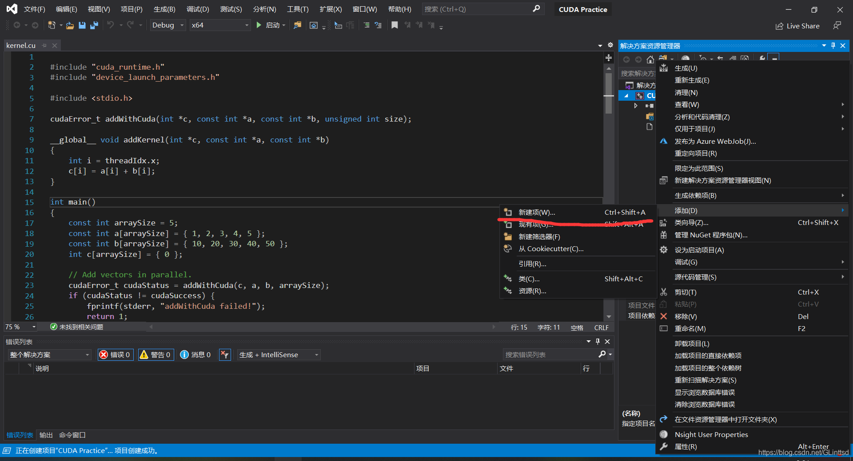The image size is (853, 461).
Task: Choose 生成(U) in the context menu
Action: [x=753, y=68]
